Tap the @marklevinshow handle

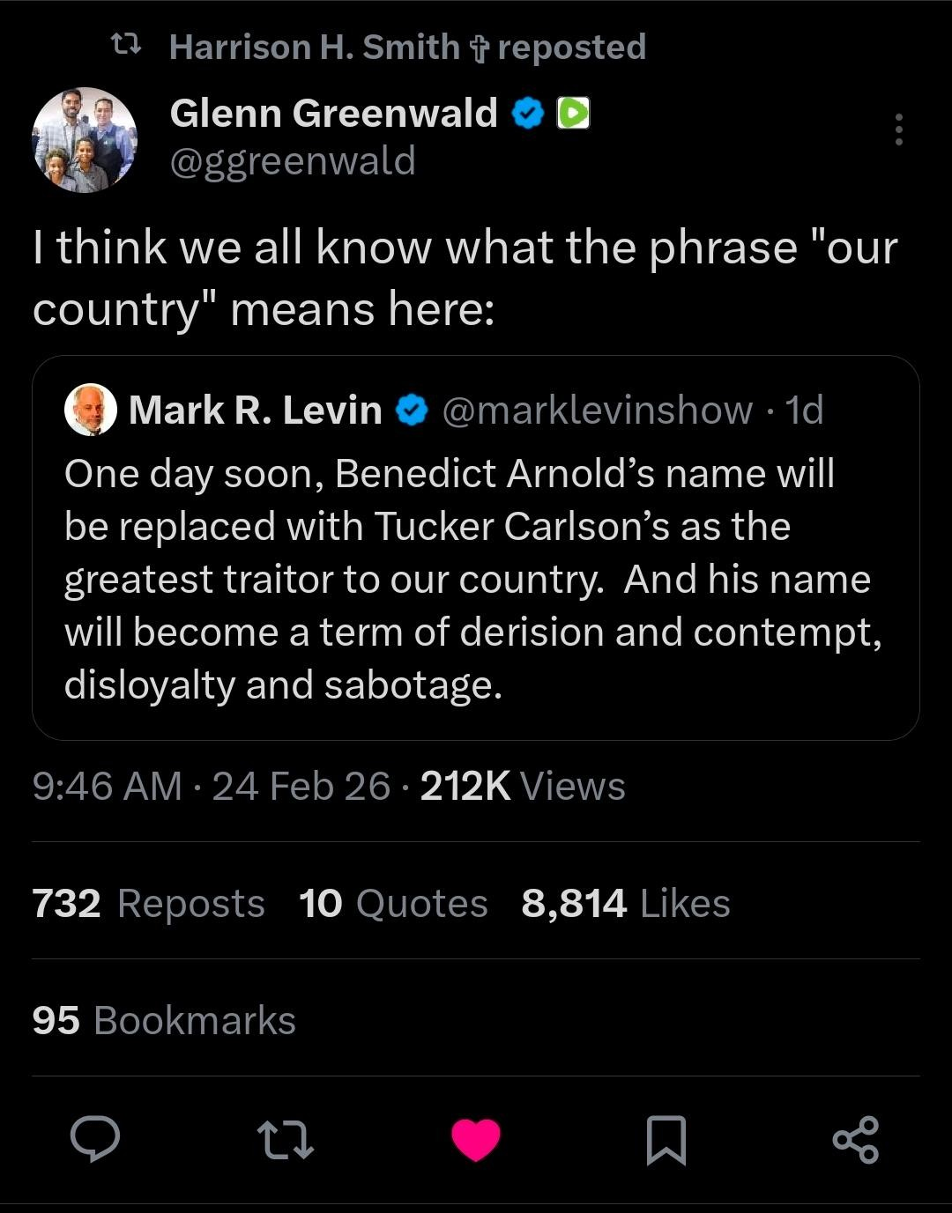[x=597, y=410]
